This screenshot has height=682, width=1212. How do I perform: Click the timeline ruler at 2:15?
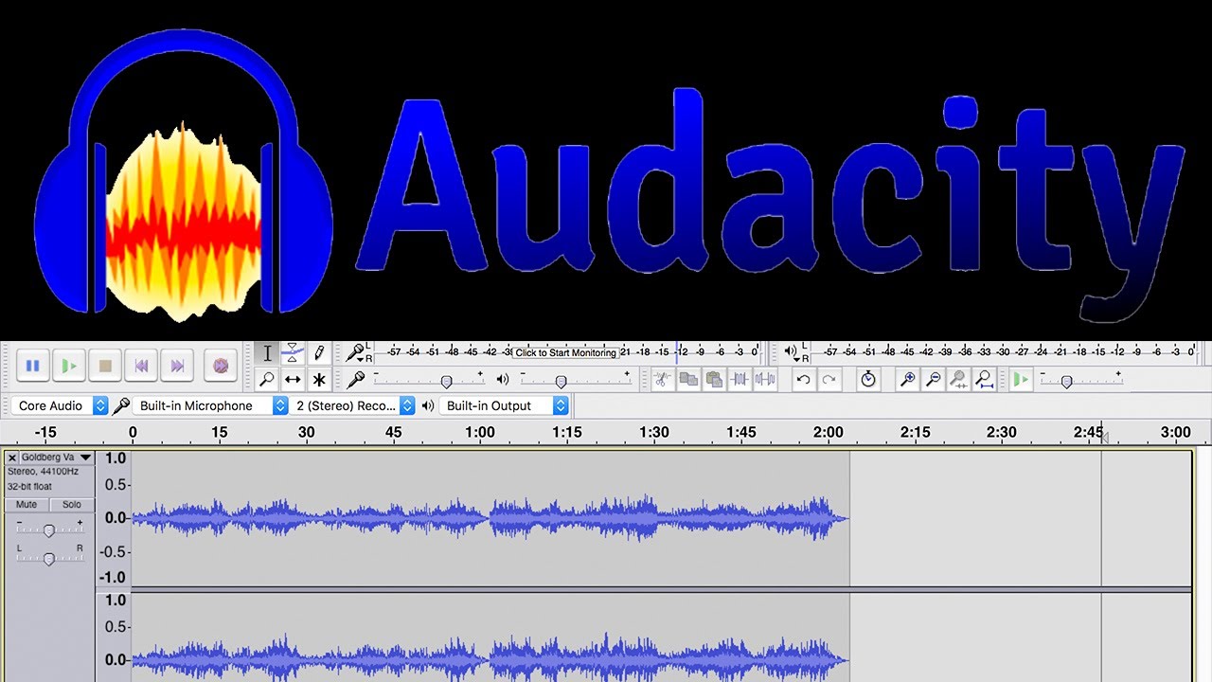tap(915, 432)
